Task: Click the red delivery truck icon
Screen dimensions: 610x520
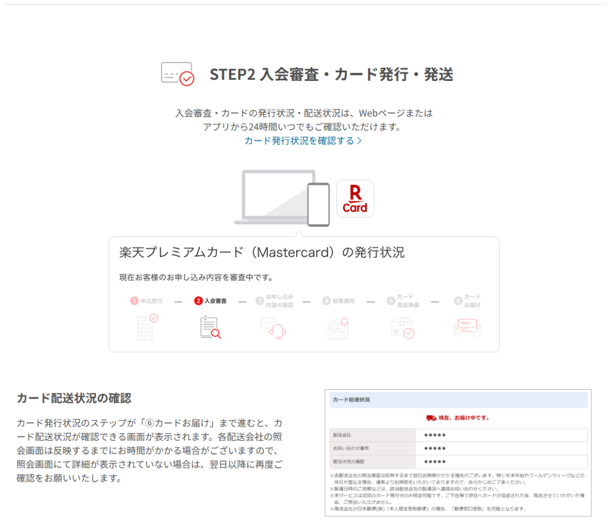Action: 431,418
